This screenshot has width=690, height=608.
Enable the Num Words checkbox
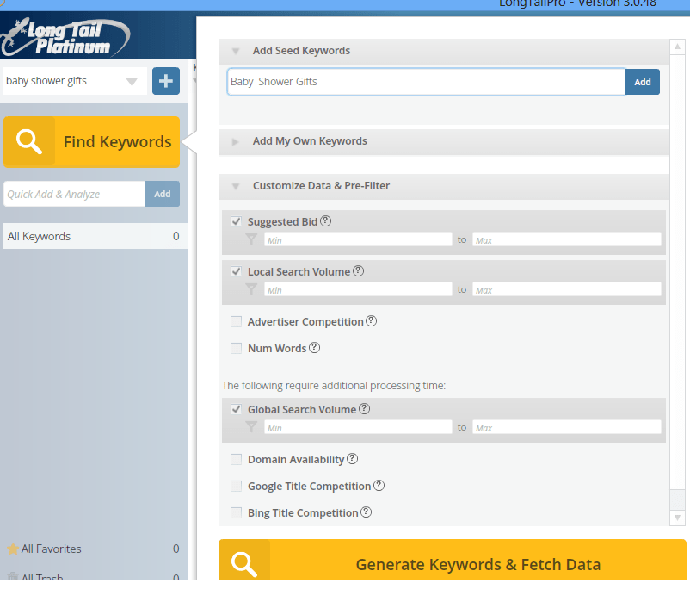pyautogui.click(x=237, y=348)
